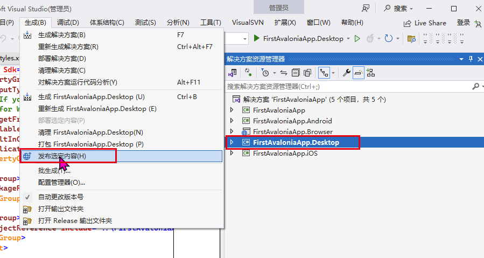Open the Restart options dropdown arrow
Image resolution: width=484 pixels, height=258 pixels.
click(x=397, y=39)
